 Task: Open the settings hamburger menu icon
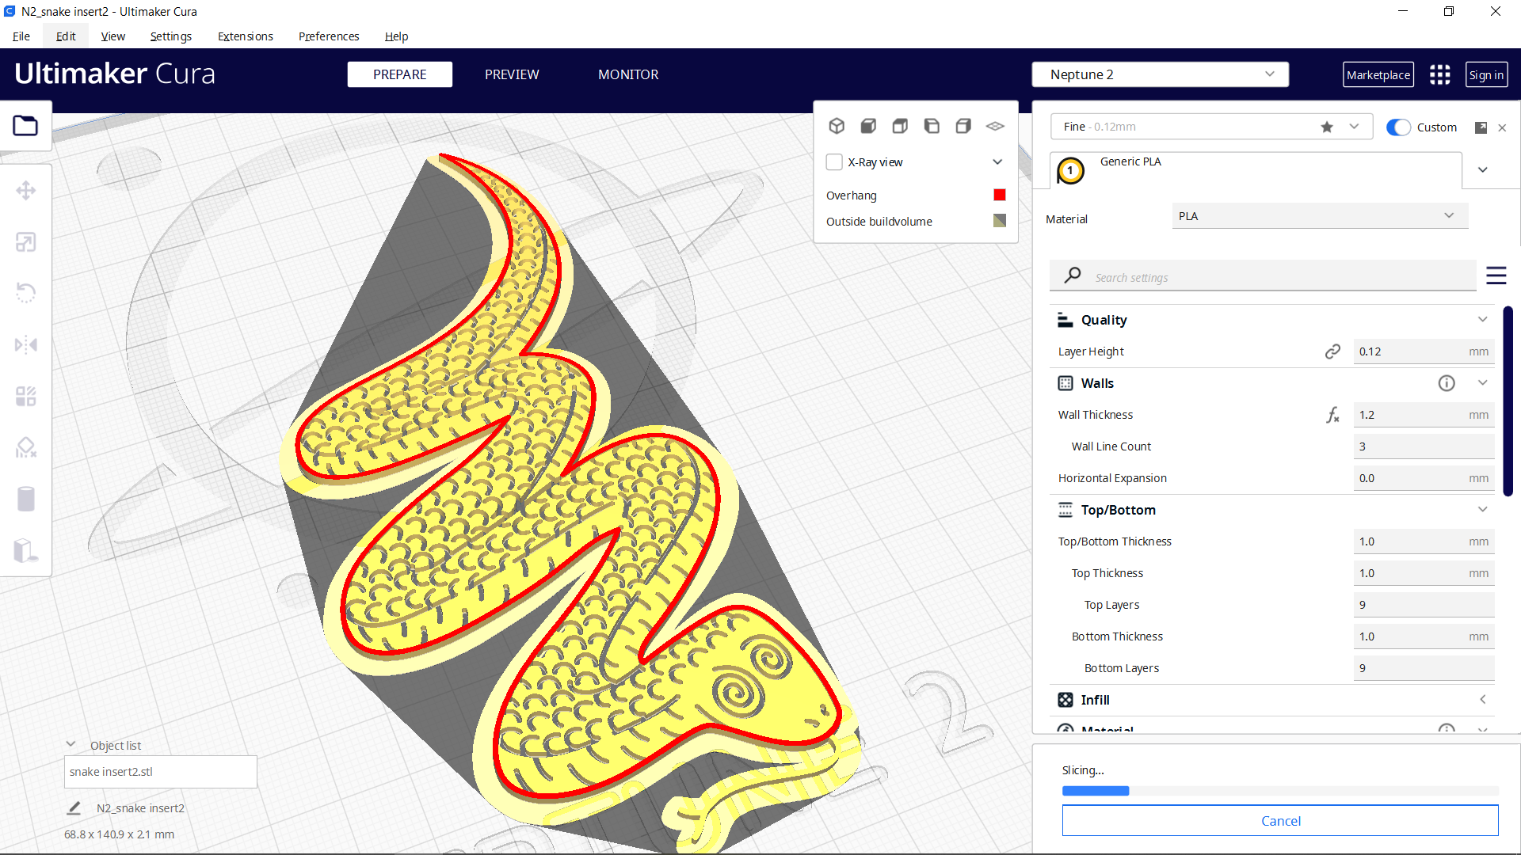[x=1496, y=275]
